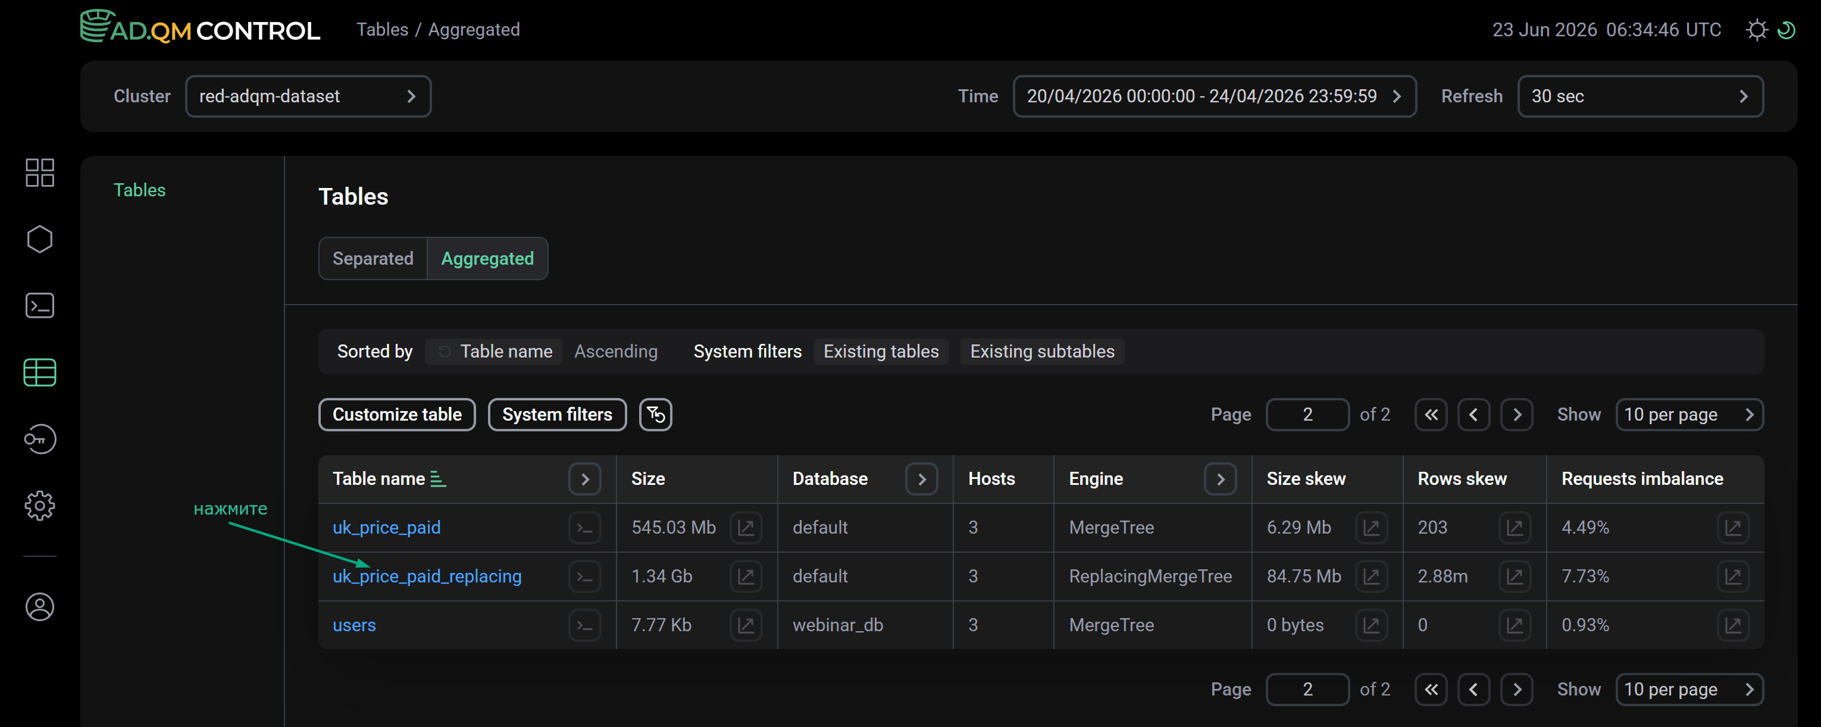
Task: Open size skew chart for 6.29 Mb
Action: tap(1372, 528)
